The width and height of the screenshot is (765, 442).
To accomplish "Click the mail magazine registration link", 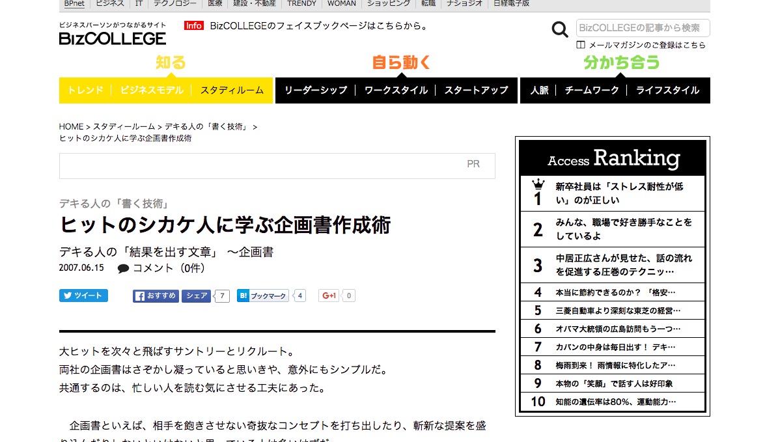I will [647, 45].
